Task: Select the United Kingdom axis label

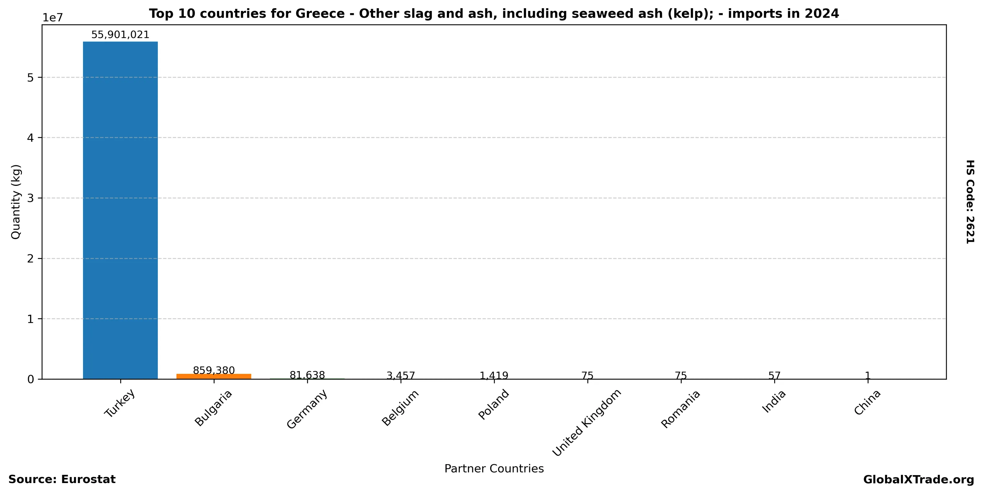Action: (587, 422)
